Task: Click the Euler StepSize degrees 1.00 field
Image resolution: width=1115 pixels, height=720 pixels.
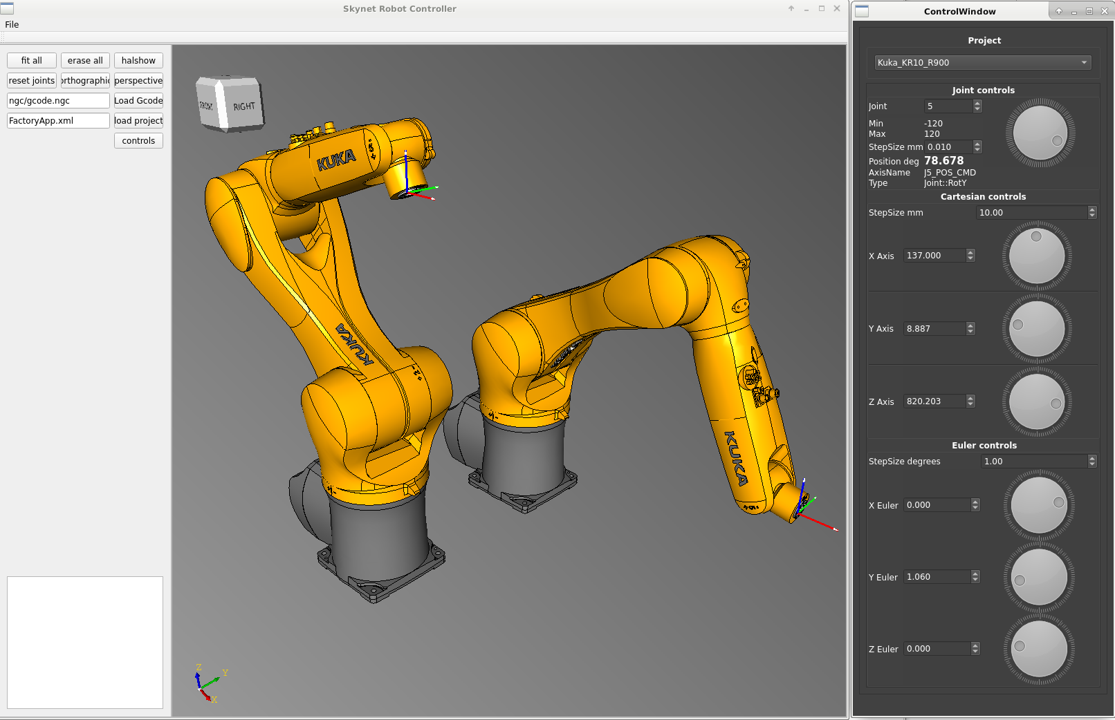Action: click(1034, 462)
